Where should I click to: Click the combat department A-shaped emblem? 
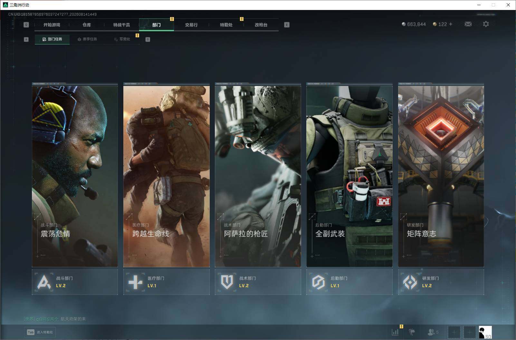(44, 282)
